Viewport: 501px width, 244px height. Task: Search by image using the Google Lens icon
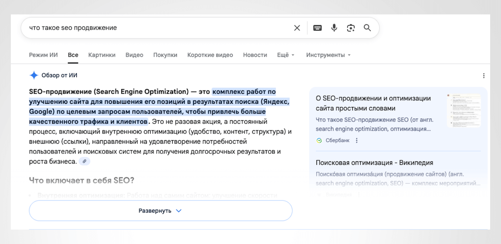[x=350, y=27]
